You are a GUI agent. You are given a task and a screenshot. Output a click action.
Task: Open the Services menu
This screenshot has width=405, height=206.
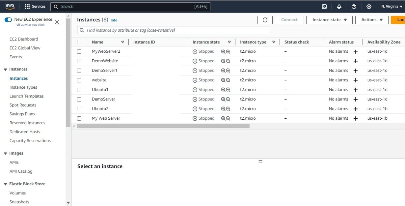(35, 6)
